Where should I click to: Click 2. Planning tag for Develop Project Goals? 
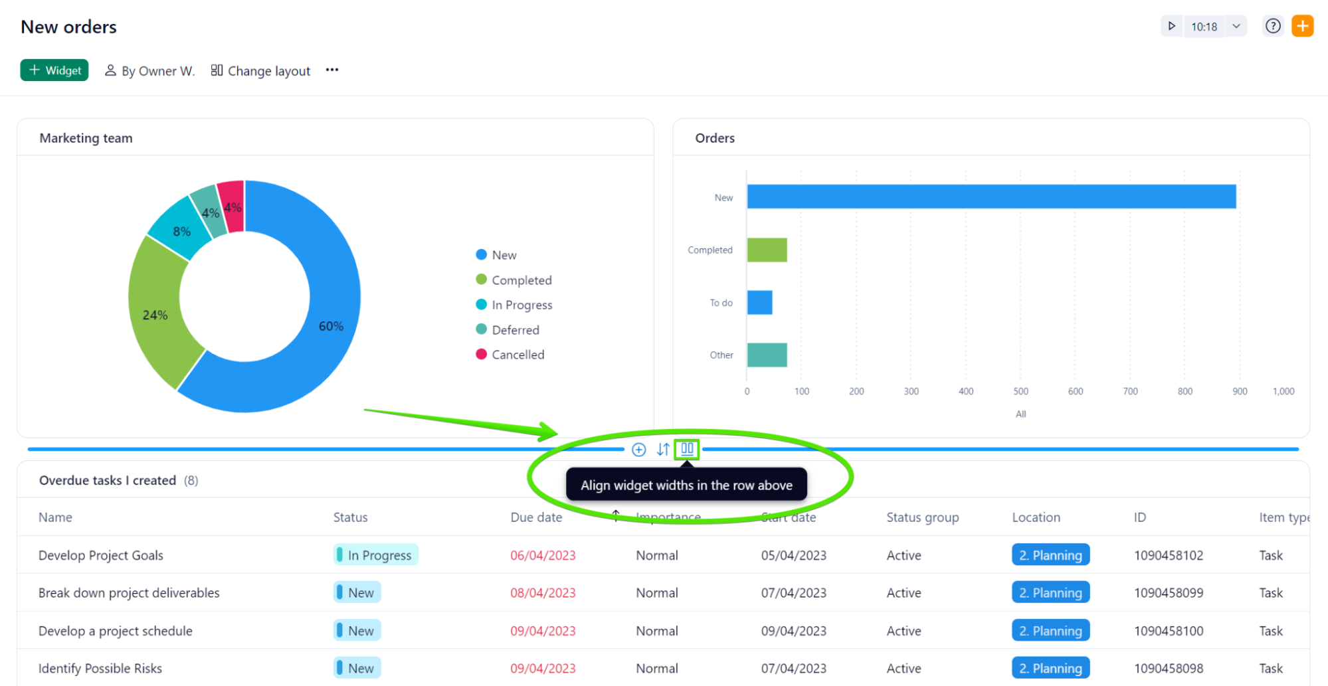coord(1050,555)
